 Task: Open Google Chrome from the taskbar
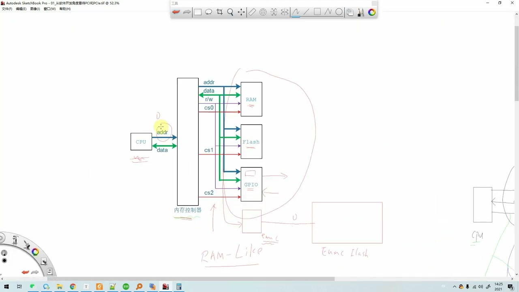(73, 287)
